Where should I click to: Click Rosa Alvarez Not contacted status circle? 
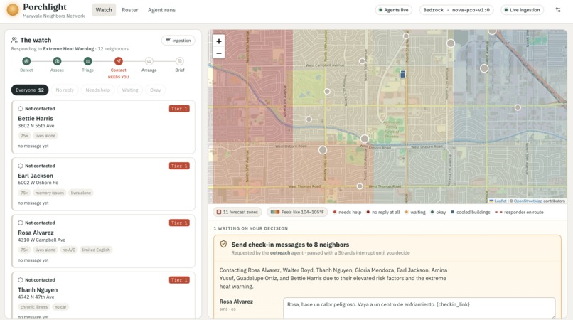tap(21, 223)
